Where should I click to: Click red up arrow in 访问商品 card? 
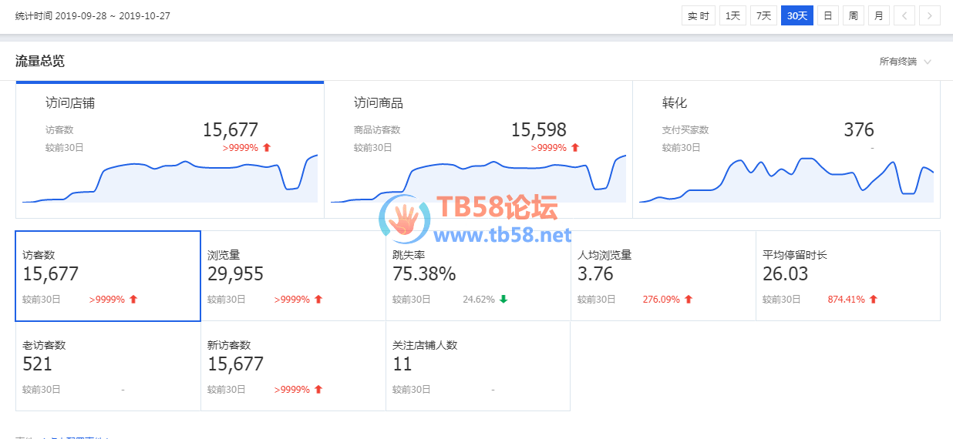pos(574,148)
